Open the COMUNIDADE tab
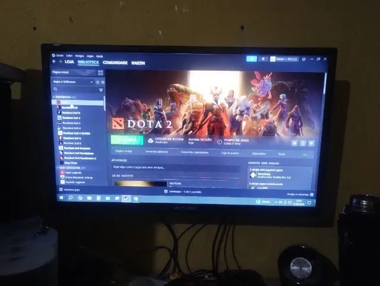The image size is (380, 286). [x=115, y=62]
